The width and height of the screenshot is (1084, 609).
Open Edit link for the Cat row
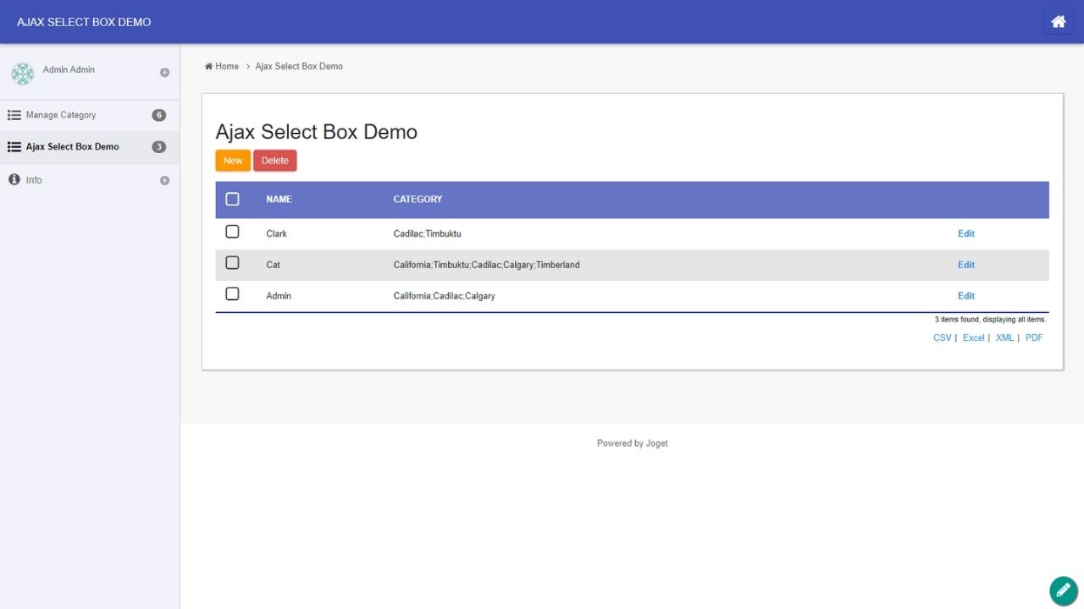tap(965, 265)
